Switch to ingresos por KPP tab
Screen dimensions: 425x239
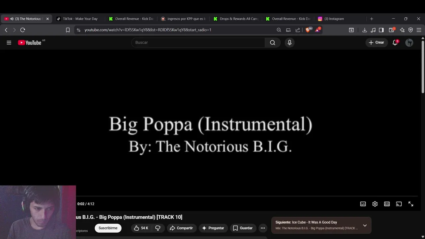tap(184, 19)
